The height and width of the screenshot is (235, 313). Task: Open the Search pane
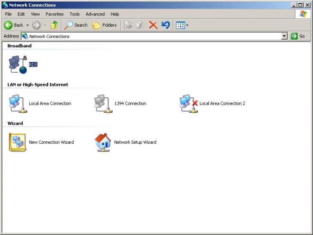[x=76, y=25]
